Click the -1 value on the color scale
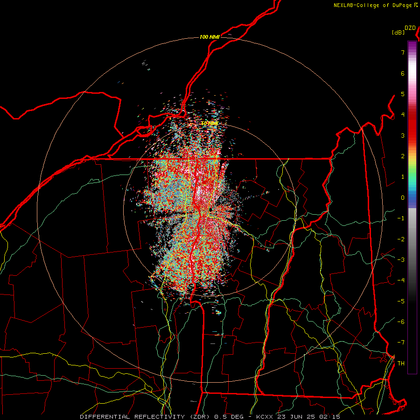Screen dimensions: 420x420 [401, 218]
